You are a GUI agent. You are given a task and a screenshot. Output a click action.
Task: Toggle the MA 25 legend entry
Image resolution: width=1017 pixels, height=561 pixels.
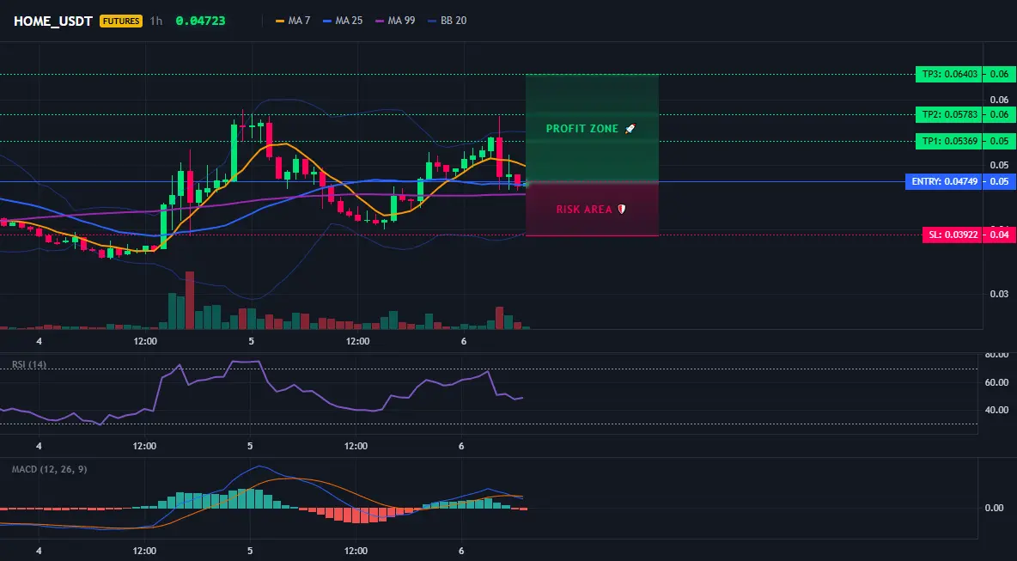(x=343, y=21)
